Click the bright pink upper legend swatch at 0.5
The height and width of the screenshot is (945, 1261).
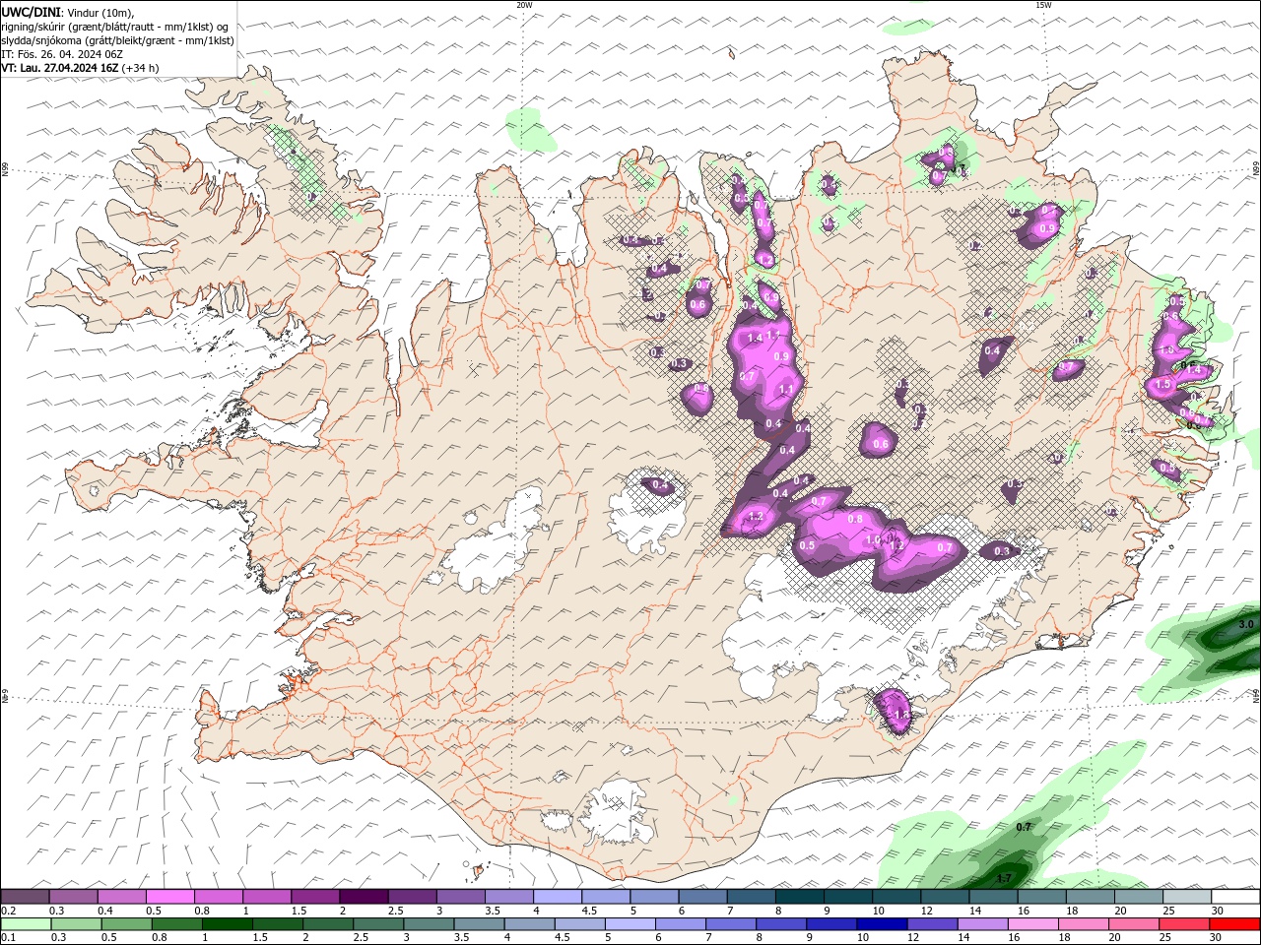169,897
